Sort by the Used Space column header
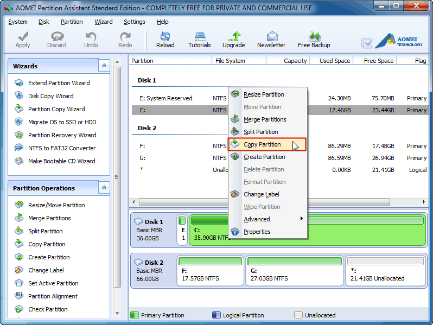Screen dimensions: 433x325 (x=332, y=61)
